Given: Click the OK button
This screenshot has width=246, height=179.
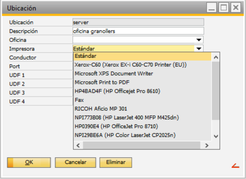Looking at the screenshot, I should pyautogui.click(x=29, y=162).
